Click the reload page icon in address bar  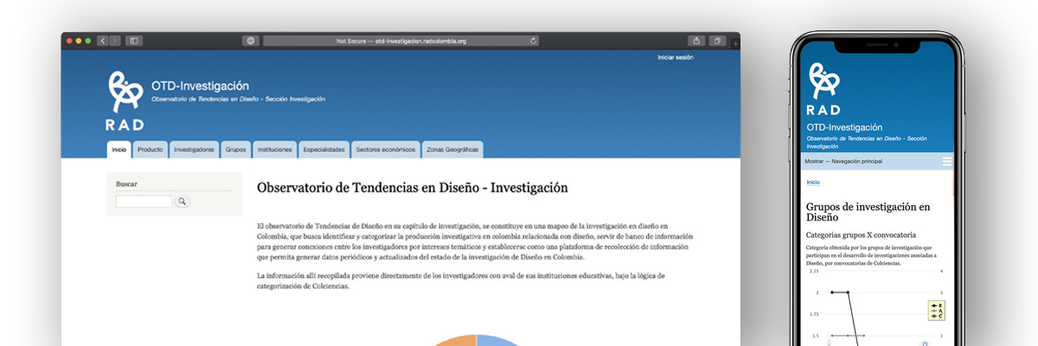[x=534, y=41]
